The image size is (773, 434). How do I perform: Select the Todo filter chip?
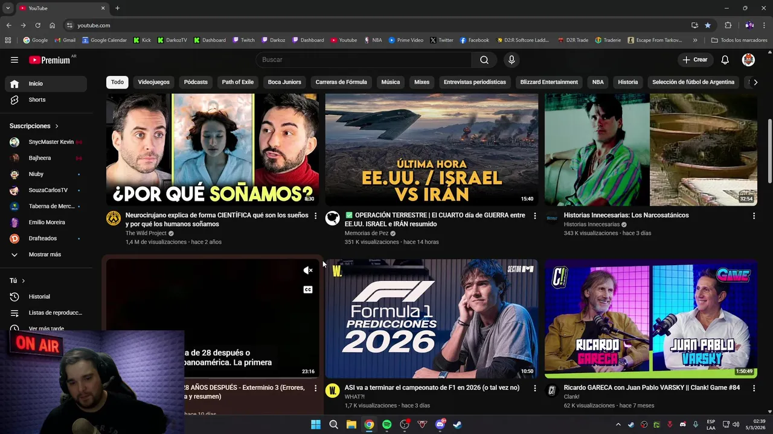tap(117, 82)
